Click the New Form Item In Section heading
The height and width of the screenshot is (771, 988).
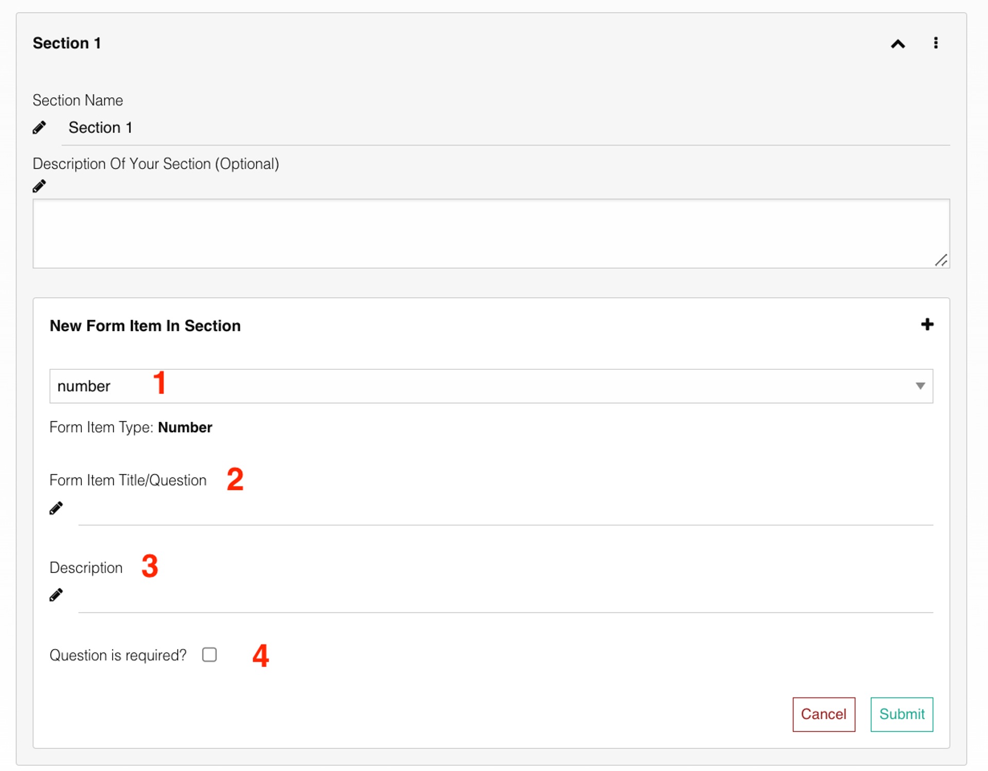145,326
